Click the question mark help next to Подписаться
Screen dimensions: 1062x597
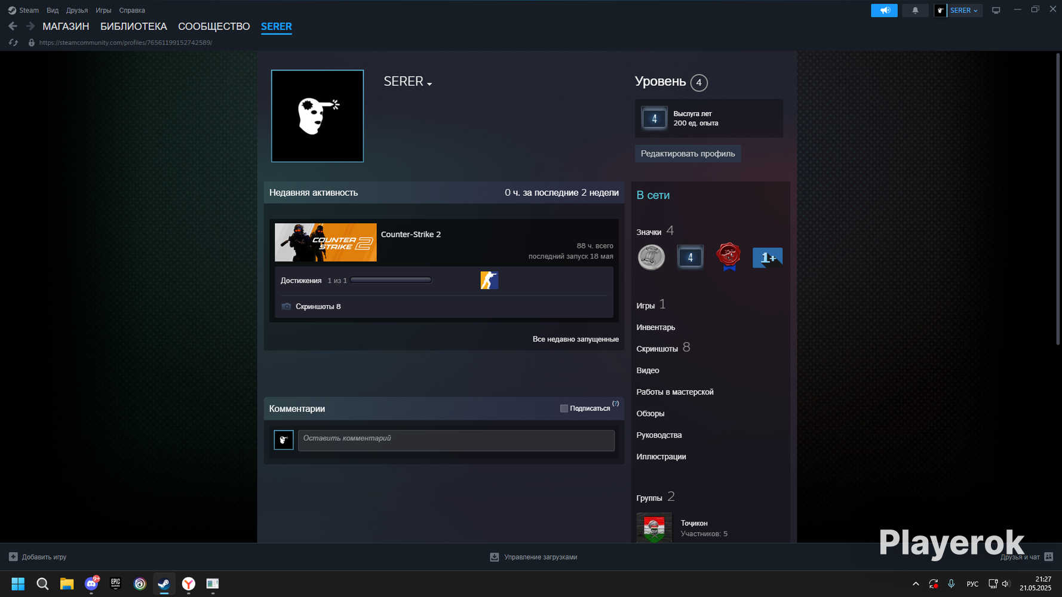pos(616,404)
